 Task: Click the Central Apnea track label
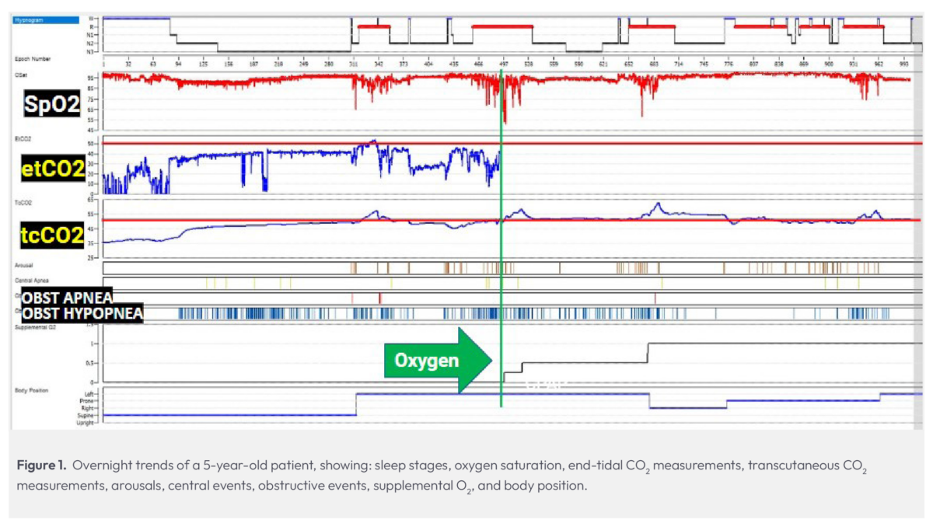point(32,279)
